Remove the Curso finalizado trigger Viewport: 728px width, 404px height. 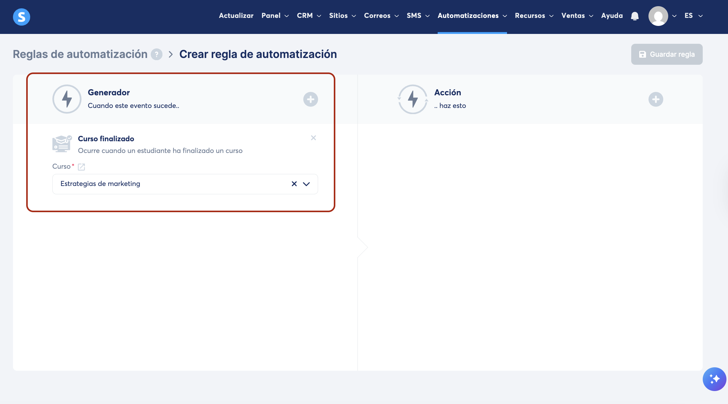313,138
